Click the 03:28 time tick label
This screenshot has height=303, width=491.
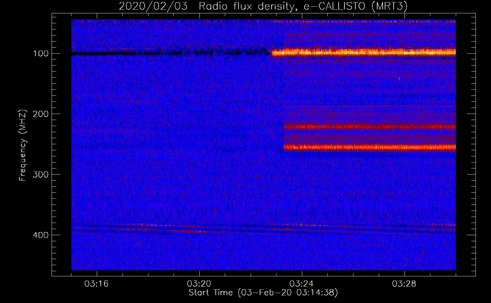[404, 284]
